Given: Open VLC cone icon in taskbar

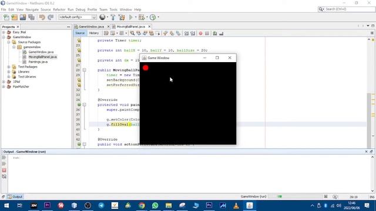Looking at the screenshot, I should coord(236,206).
